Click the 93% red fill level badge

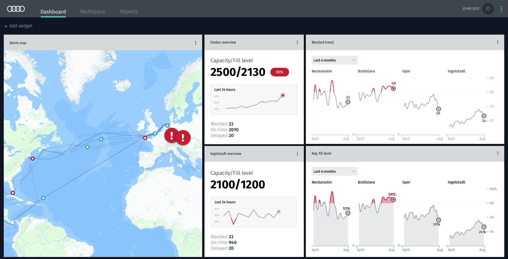(x=280, y=72)
